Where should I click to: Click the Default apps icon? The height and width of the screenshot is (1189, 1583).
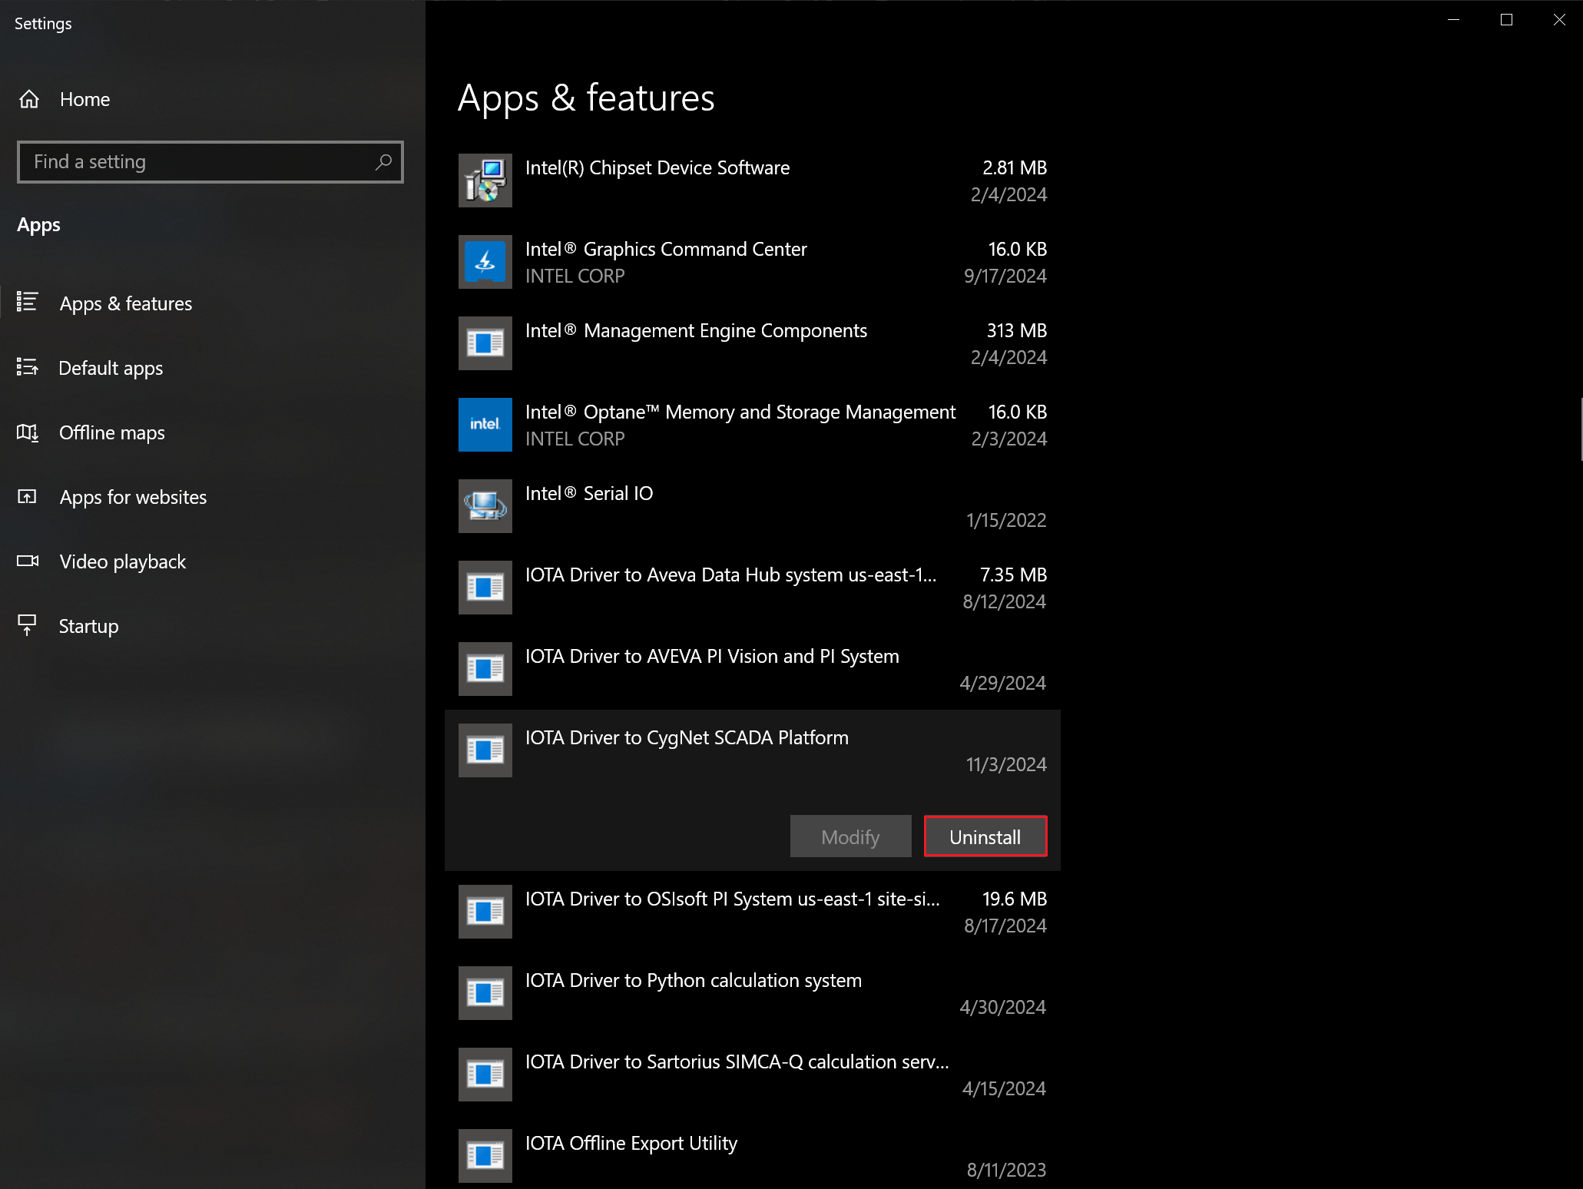click(x=28, y=367)
